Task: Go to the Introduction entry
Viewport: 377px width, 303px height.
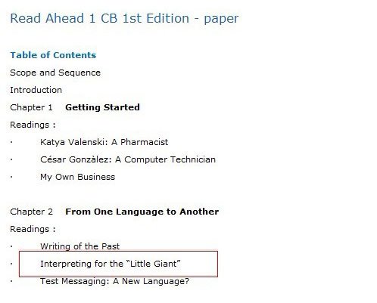Action: coord(36,90)
